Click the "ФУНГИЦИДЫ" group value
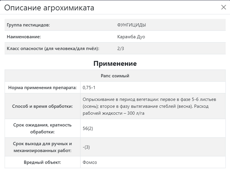The height and width of the screenshot is (169, 230). pyautogui.click(x=131, y=25)
